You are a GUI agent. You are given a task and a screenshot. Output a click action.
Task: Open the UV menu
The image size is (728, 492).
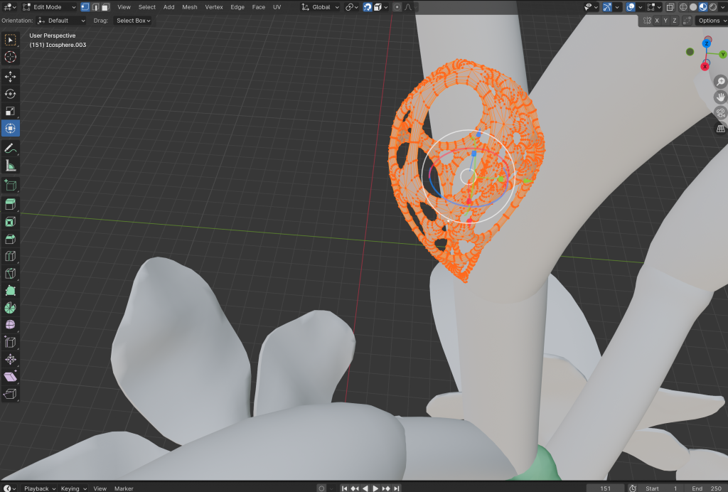pos(277,7)
